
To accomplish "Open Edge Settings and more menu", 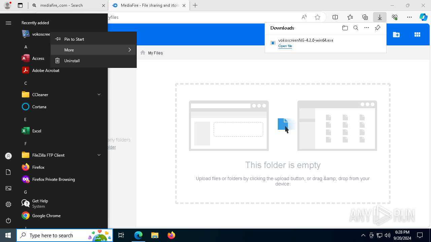I will tap(409, 17).
